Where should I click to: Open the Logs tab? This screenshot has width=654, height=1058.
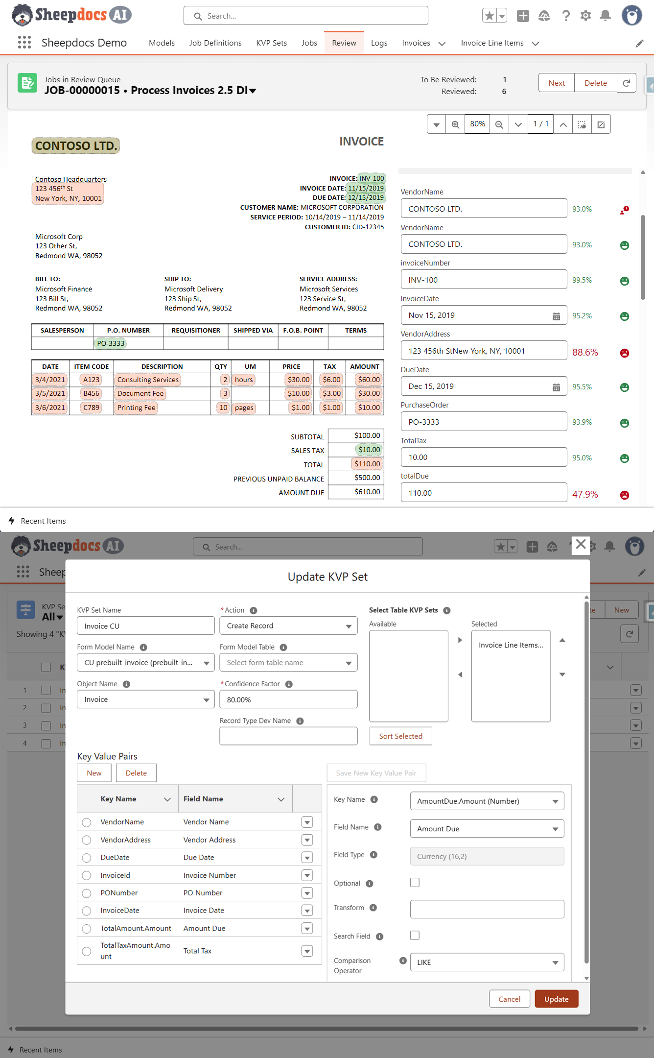click(379, 43)
